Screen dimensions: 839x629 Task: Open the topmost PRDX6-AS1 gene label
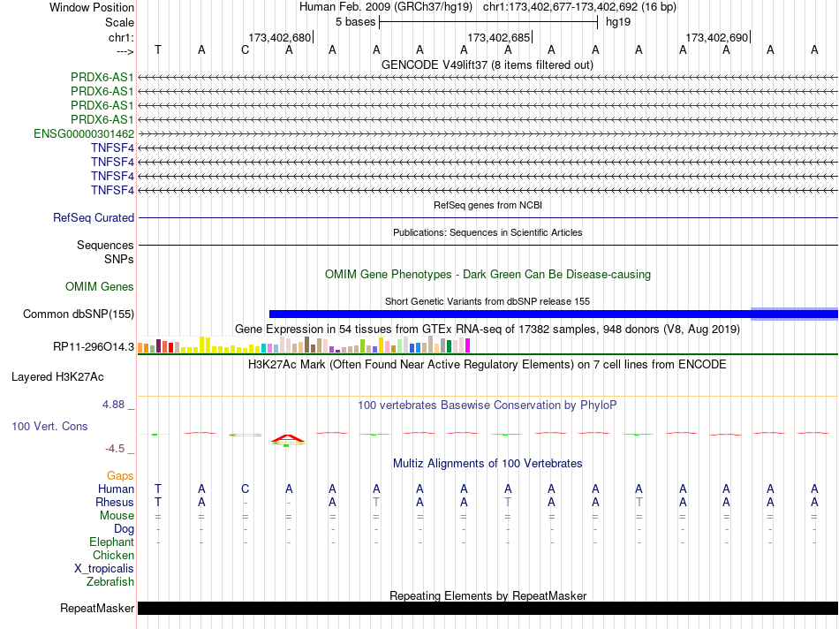point(102,77)
